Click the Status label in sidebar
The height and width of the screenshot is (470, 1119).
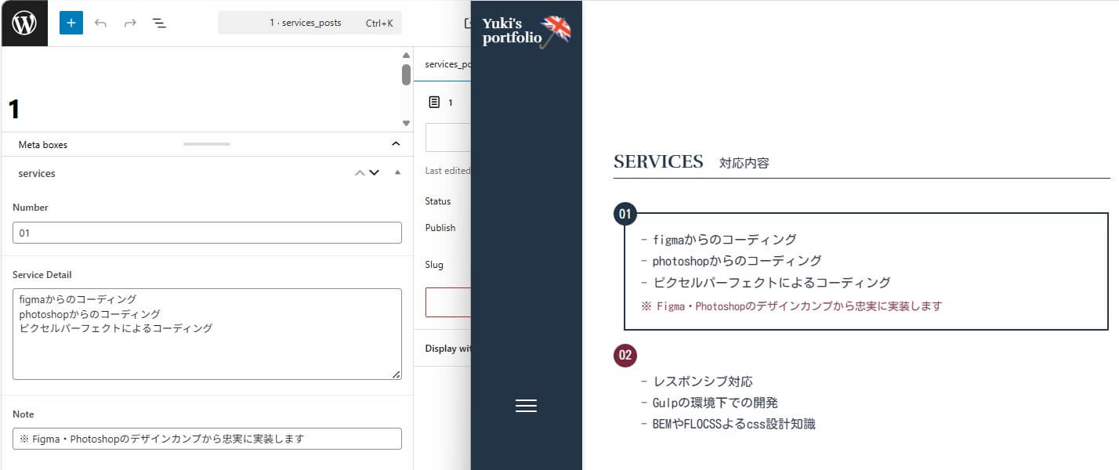pos(438,201)
